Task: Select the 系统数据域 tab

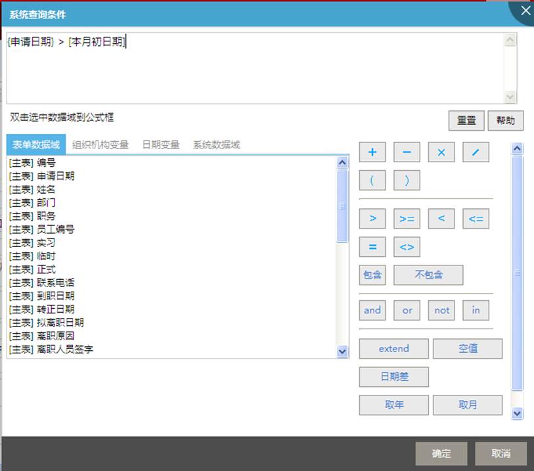Action: click(216, 145)
